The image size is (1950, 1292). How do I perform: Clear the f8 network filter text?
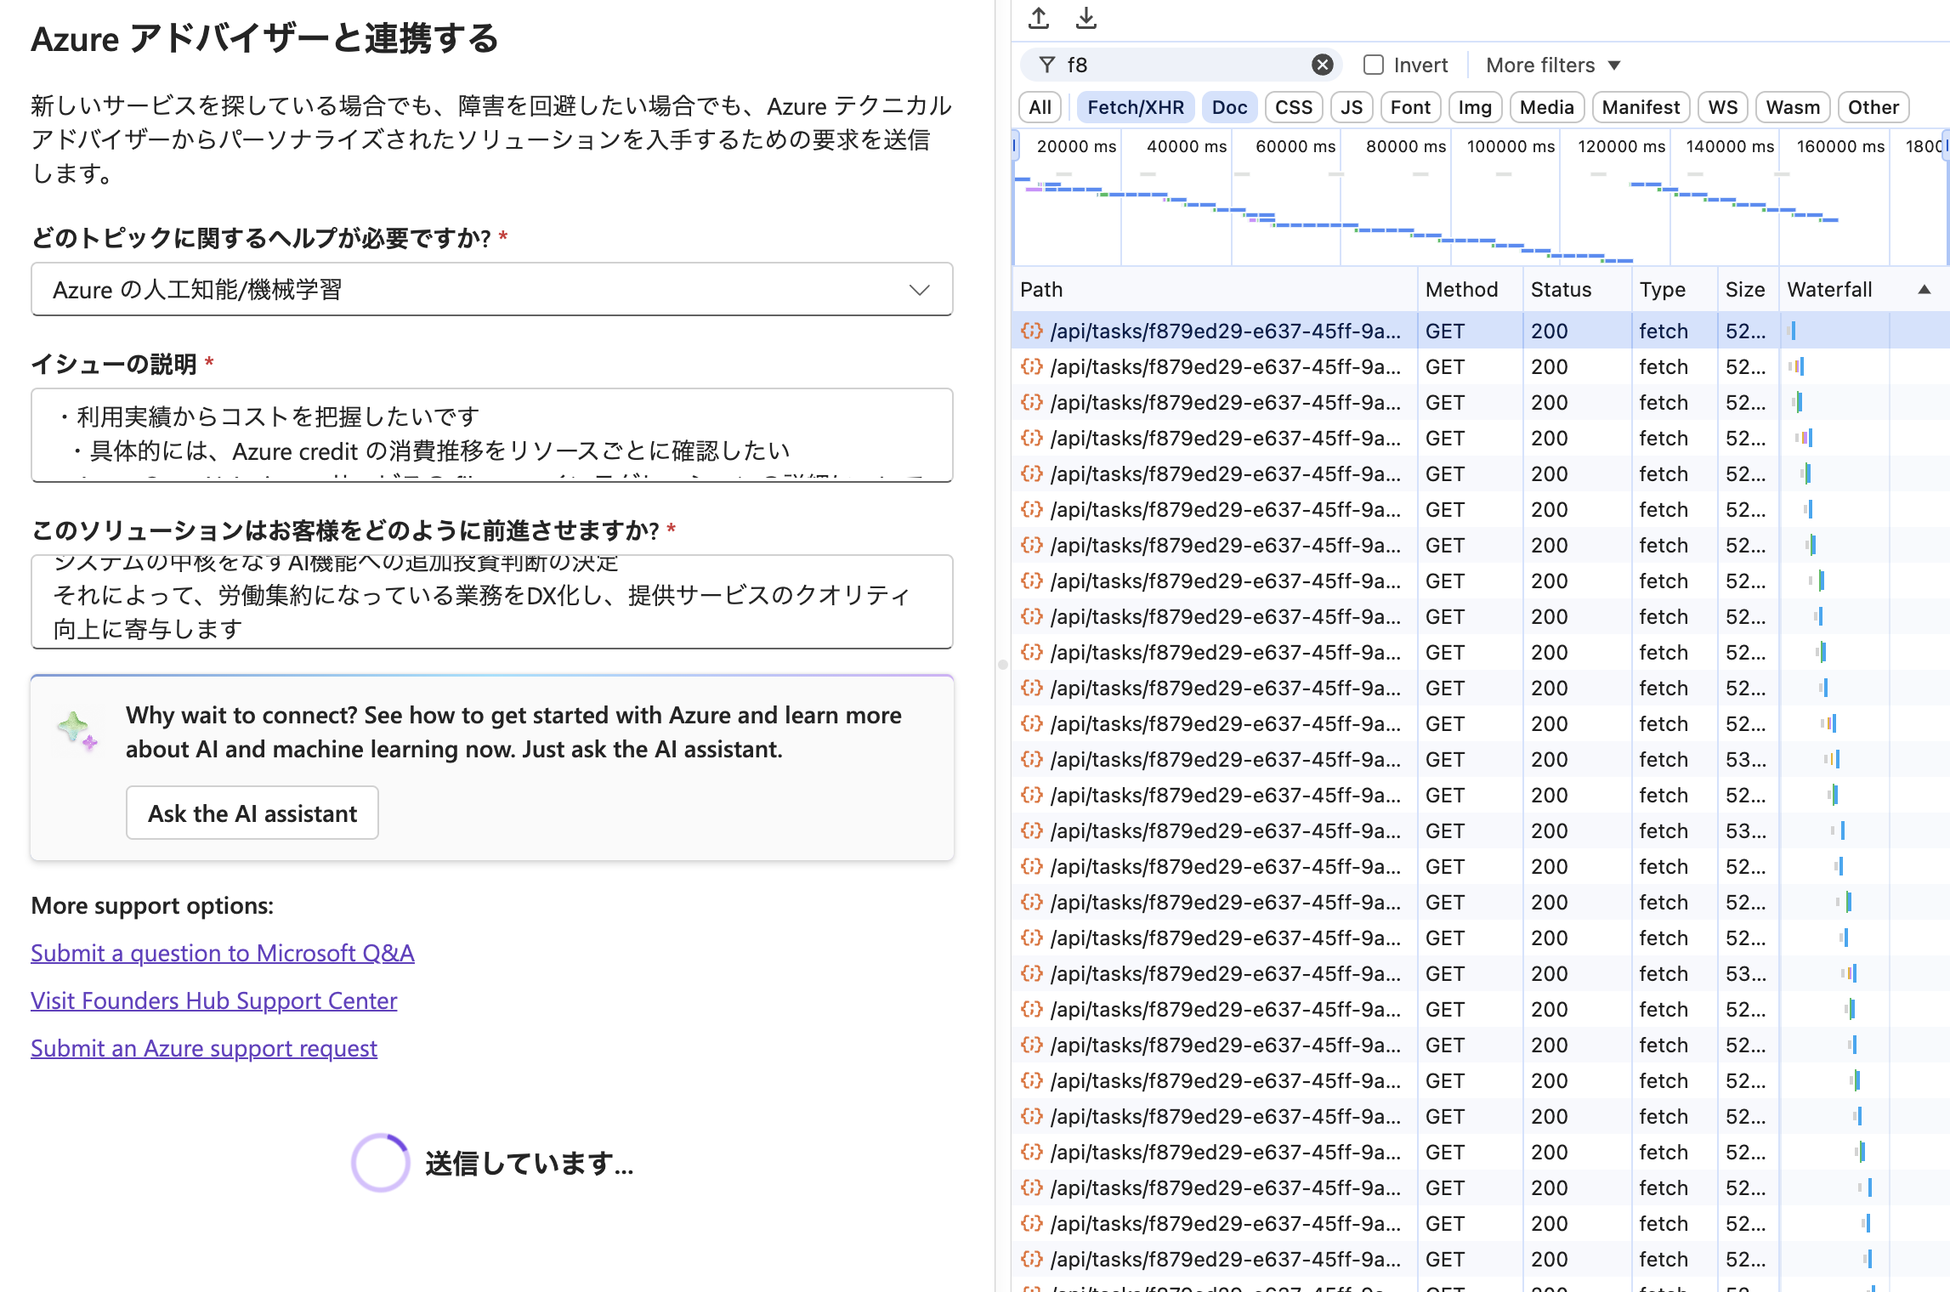click(1322, 65)
